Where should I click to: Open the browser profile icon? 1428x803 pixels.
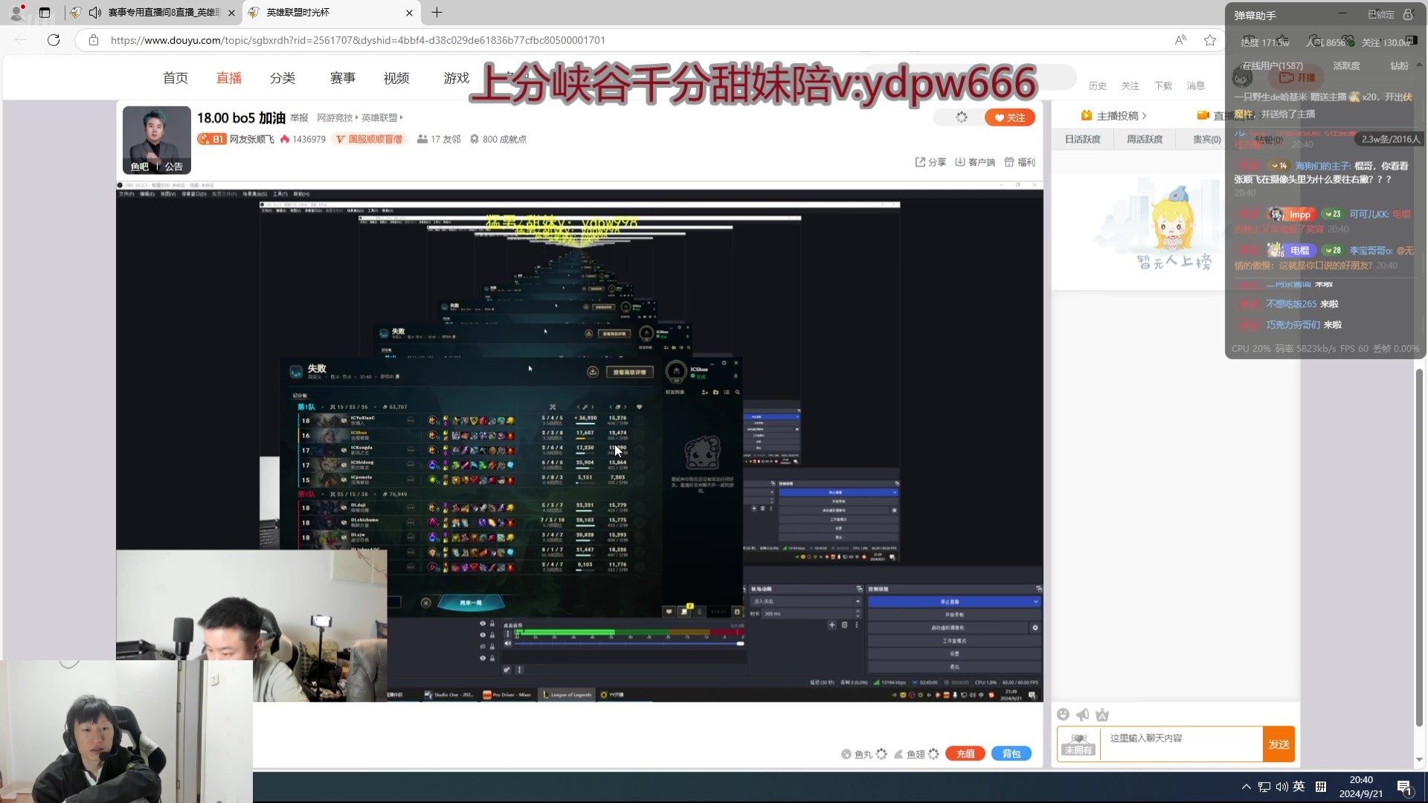16,13
